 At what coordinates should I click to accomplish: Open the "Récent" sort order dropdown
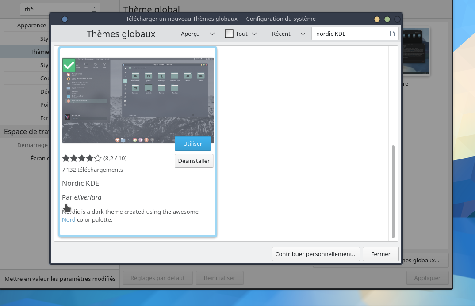click(x=288, y=34)
